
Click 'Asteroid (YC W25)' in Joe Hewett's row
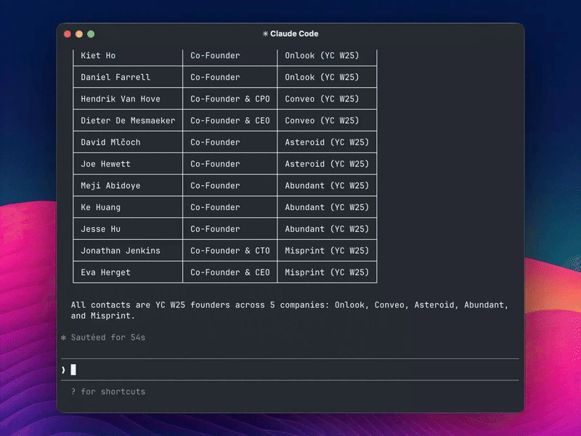point(327,164)
